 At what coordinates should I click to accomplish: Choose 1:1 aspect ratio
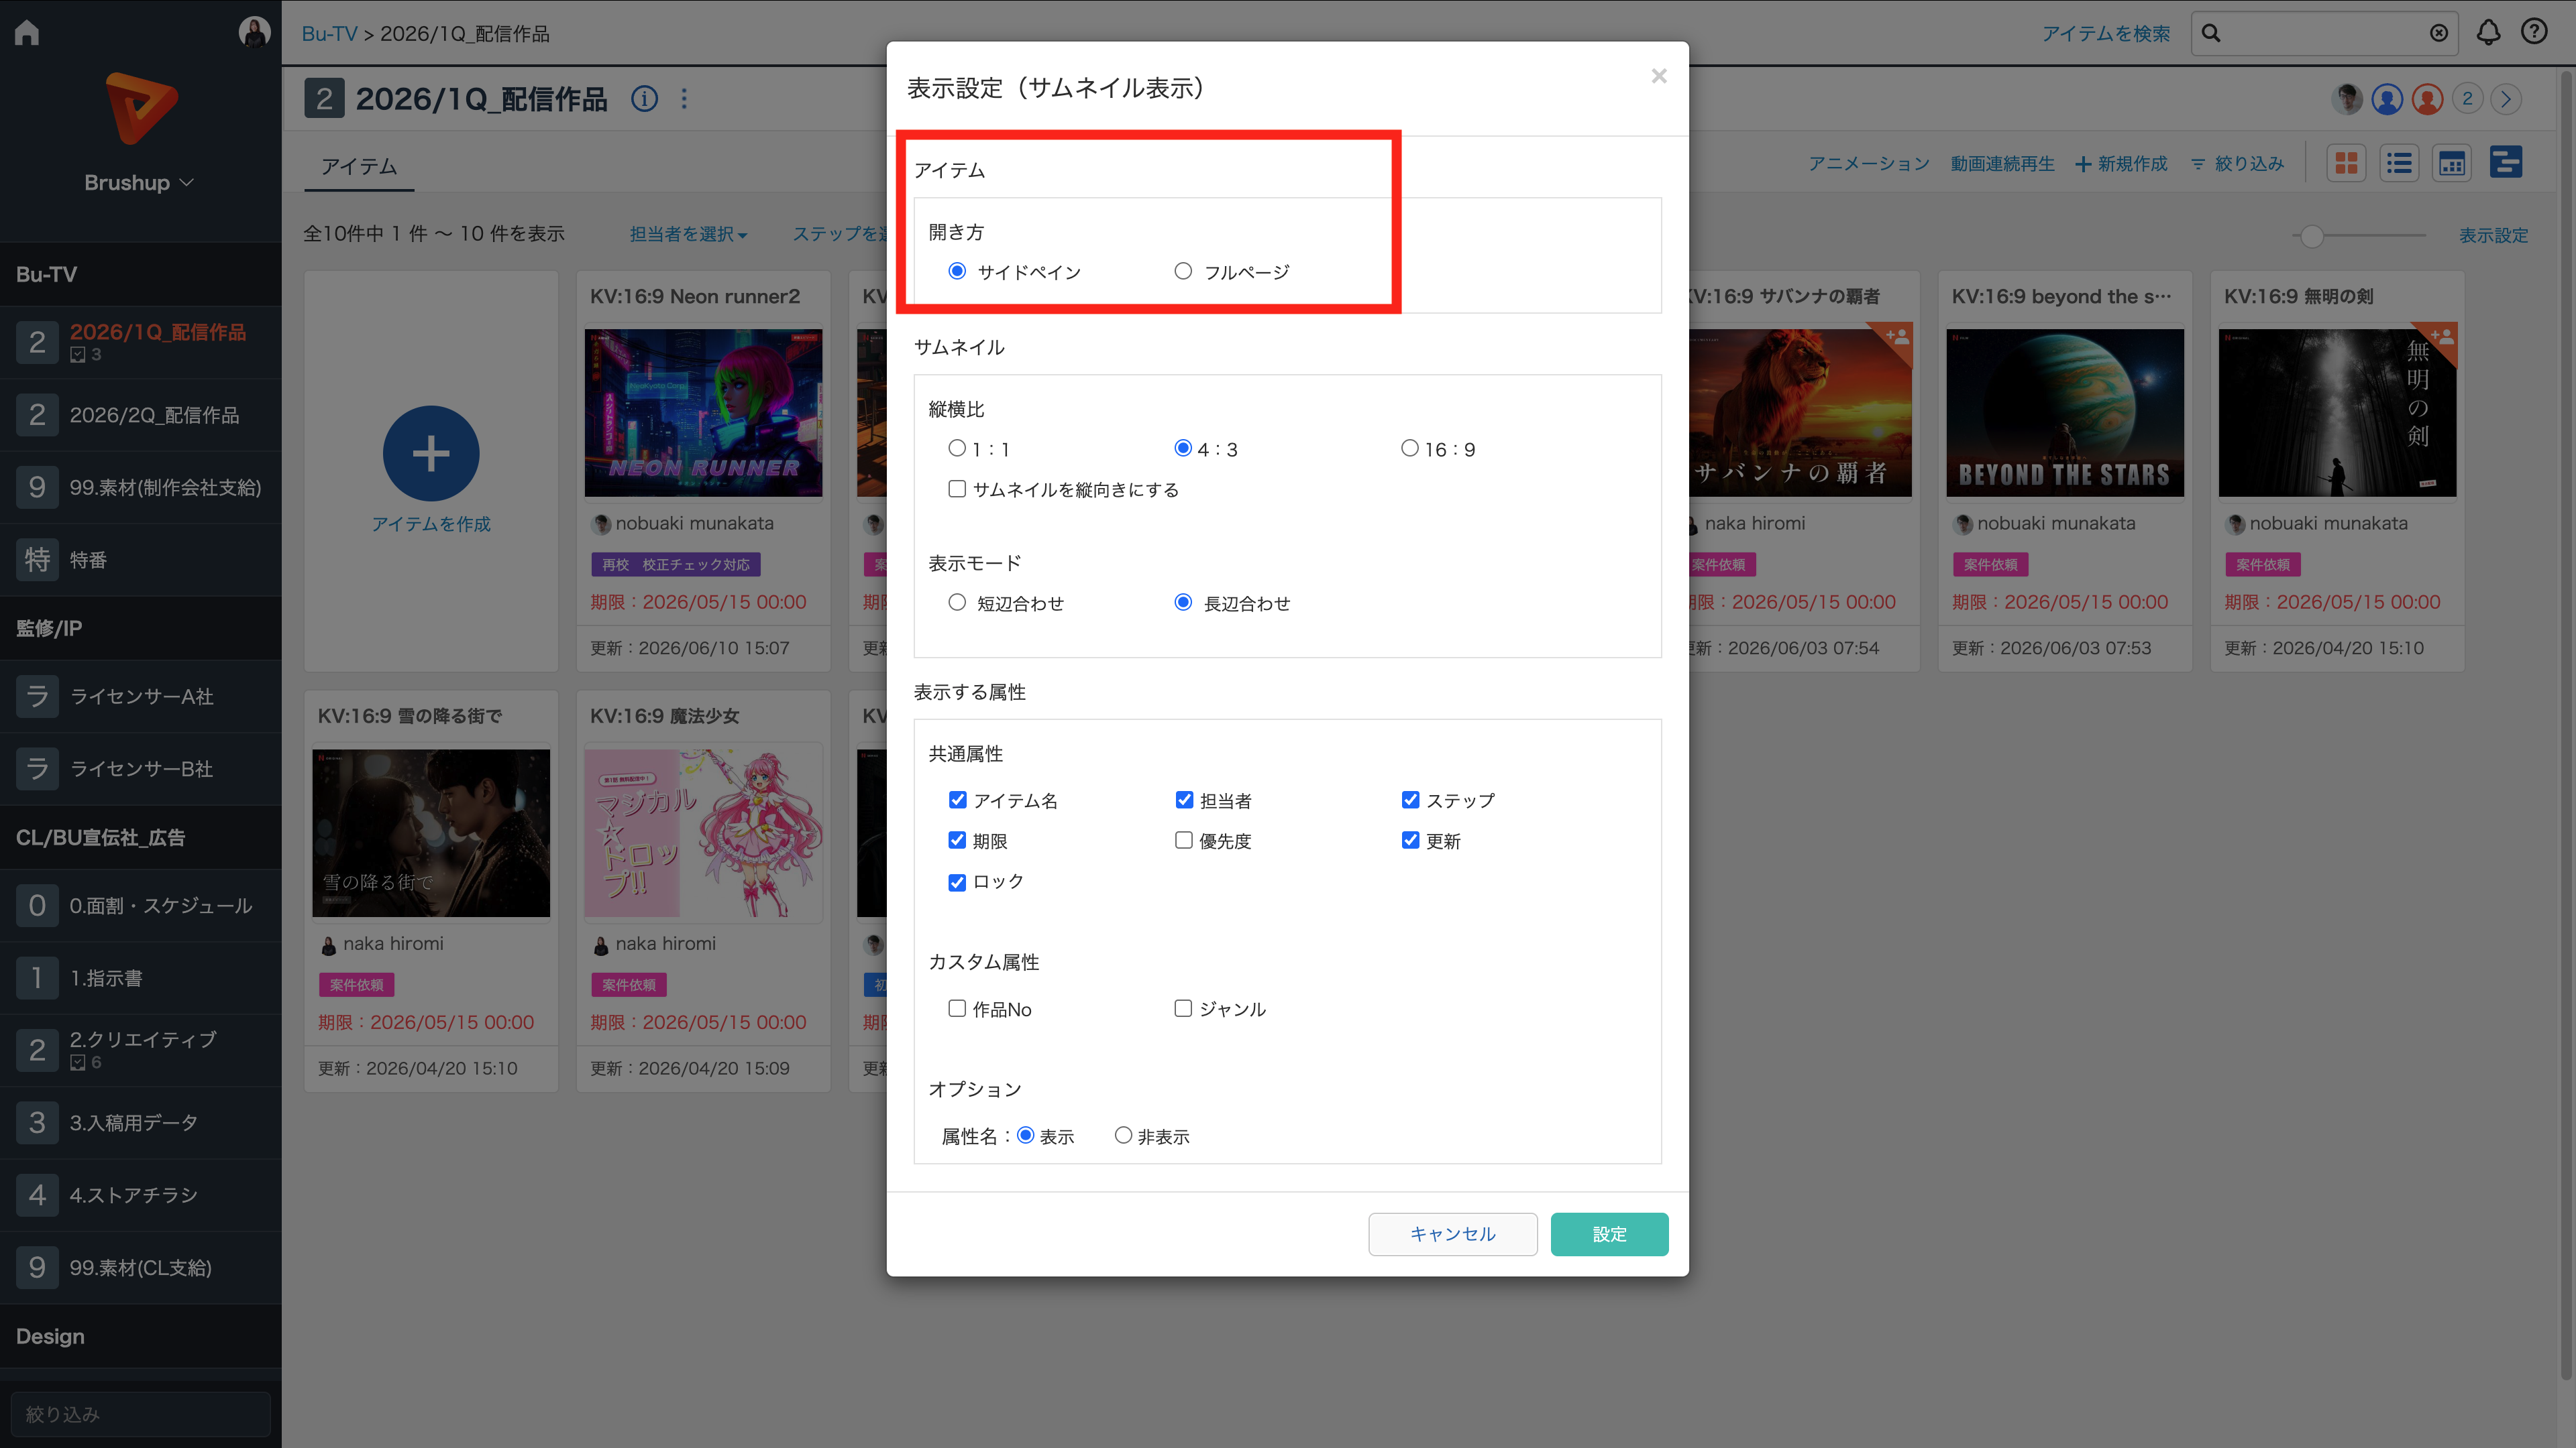[957, 448]
